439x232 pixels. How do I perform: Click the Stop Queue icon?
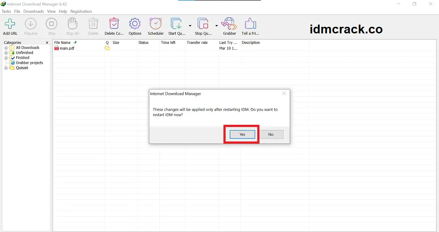(203, 24)
